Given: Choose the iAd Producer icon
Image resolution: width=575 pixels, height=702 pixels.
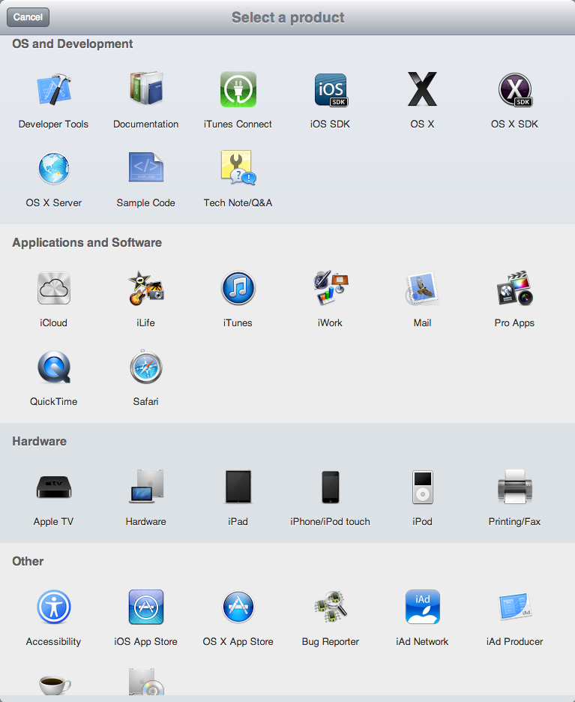Looking at the screenshot, I should [515, 607].
